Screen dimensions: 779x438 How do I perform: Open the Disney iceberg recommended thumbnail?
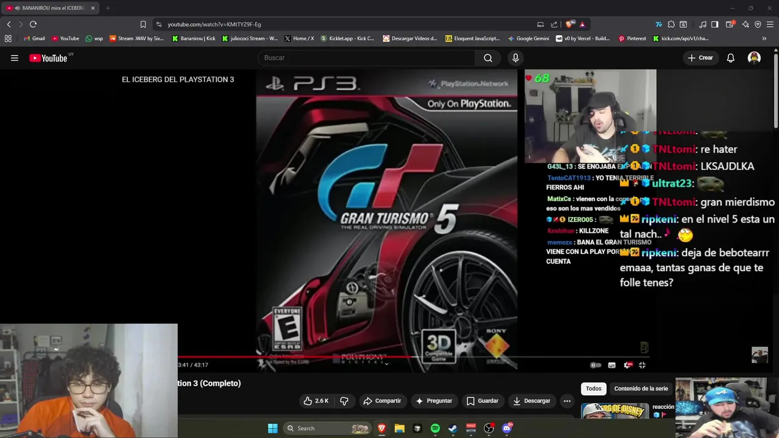[x=615, y=411]
